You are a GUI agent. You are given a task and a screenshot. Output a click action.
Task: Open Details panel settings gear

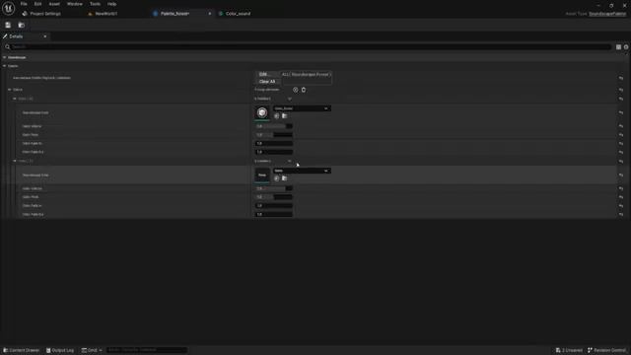pos(626,47)
